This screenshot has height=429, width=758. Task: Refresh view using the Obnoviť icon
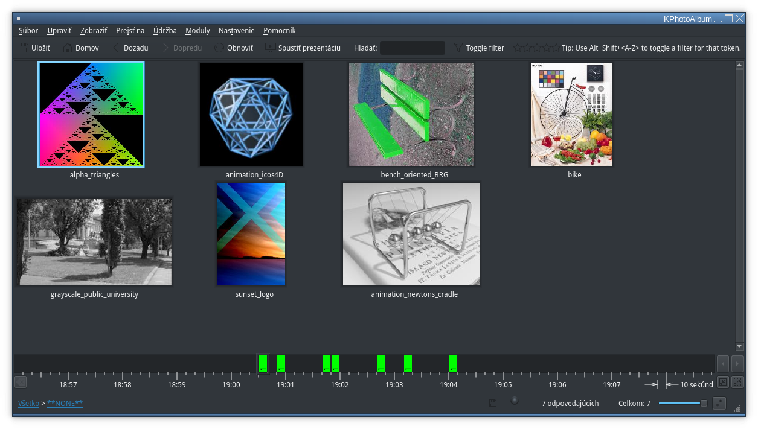[219, 48]
